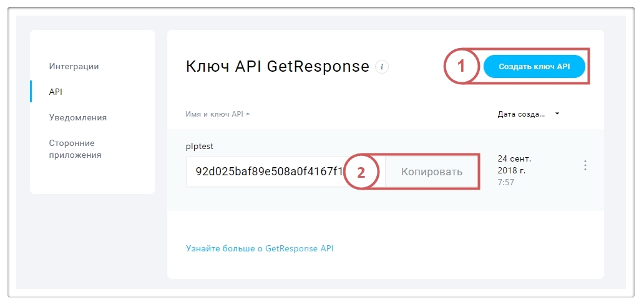
Task: Follow the Узнайте больше о GetResponse API link
Action: [x=260, y=248]
